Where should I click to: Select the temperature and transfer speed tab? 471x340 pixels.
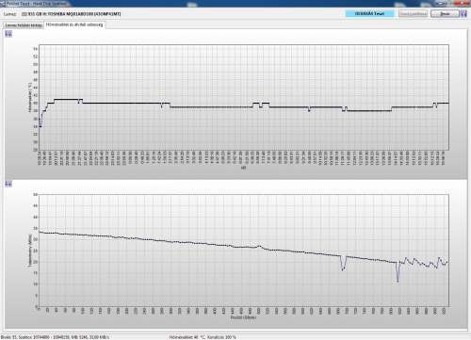(74, 24)
